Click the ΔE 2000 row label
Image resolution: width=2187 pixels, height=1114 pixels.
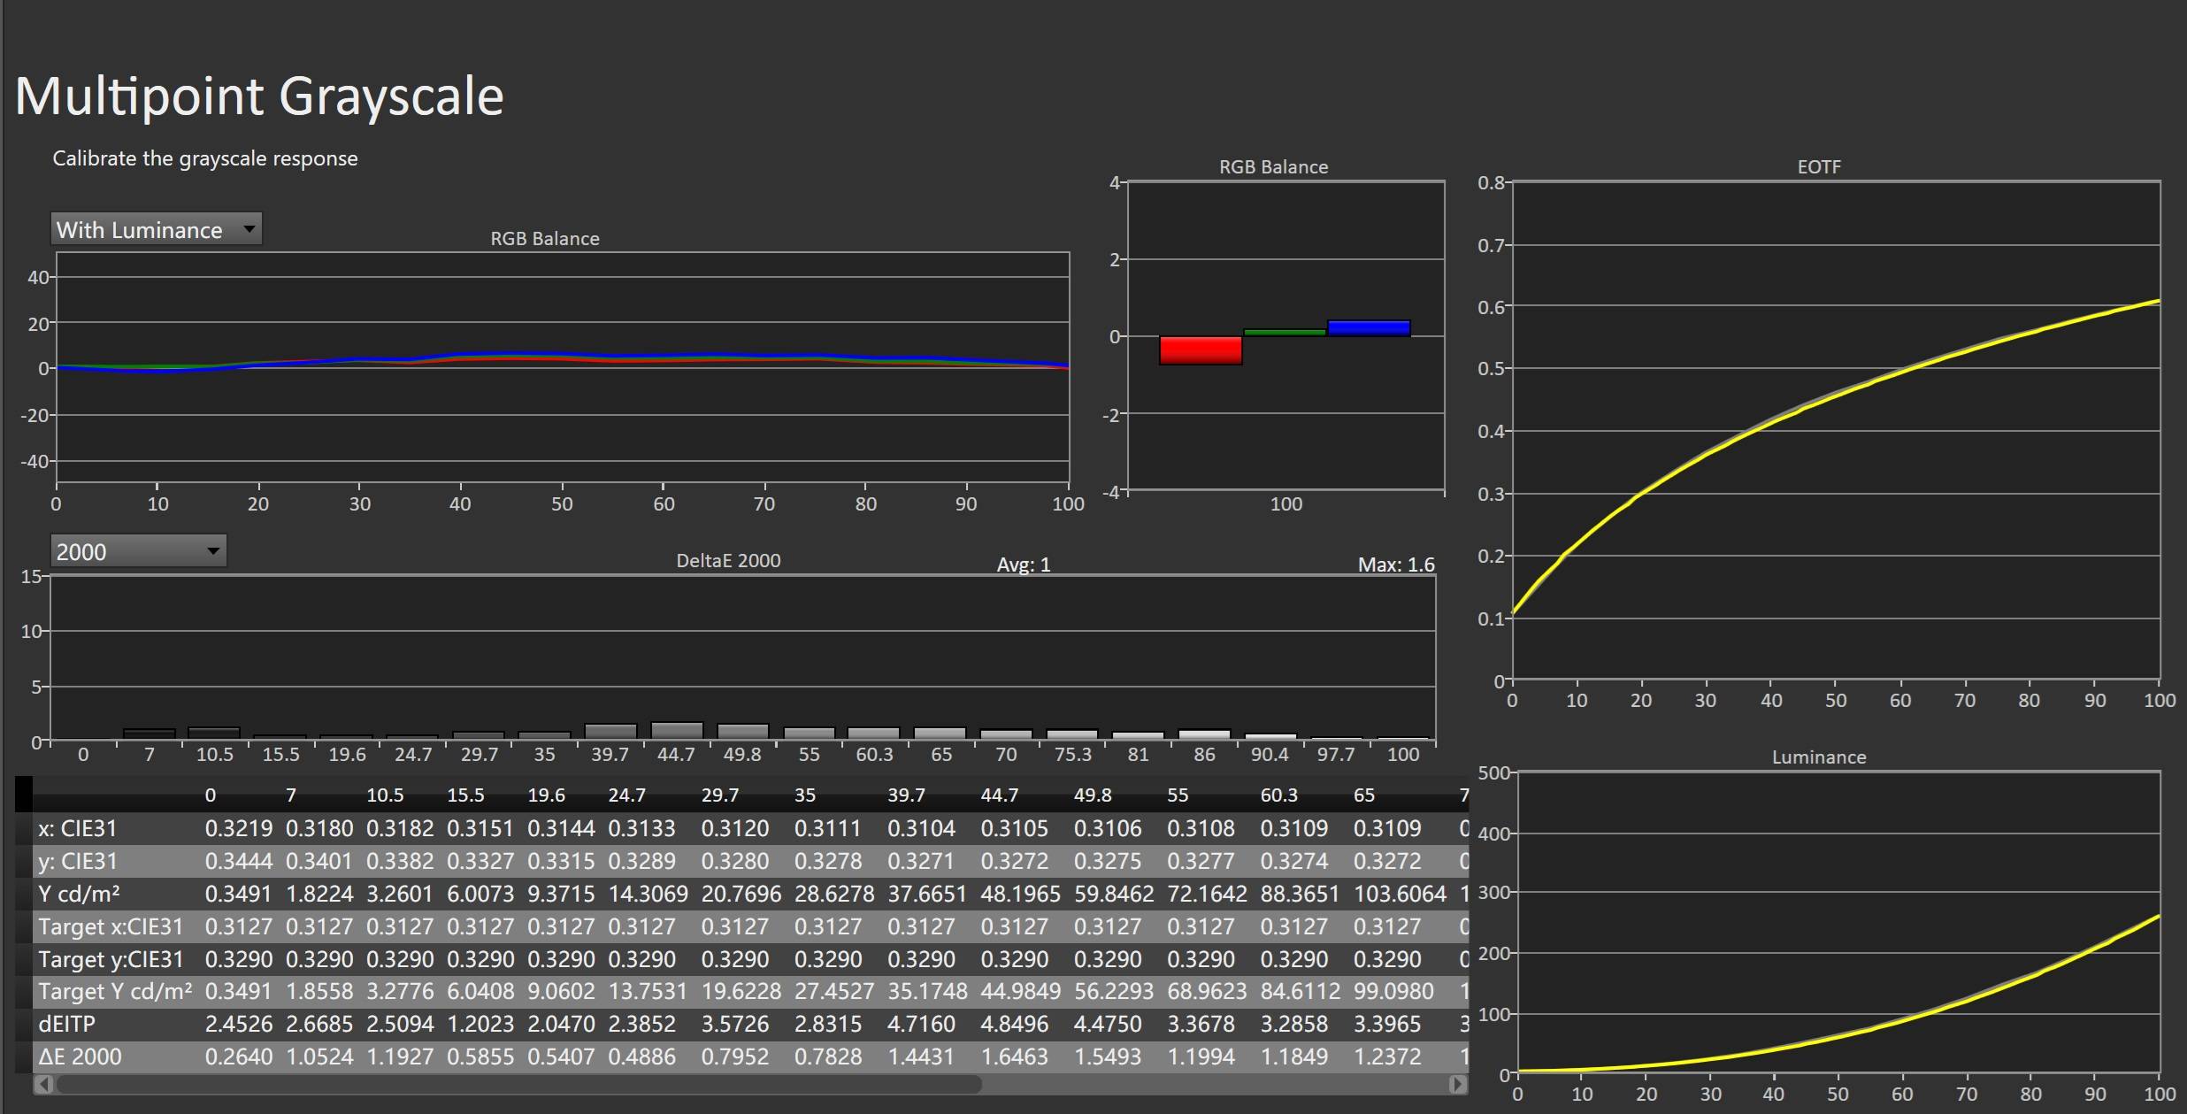(80, 1057)
